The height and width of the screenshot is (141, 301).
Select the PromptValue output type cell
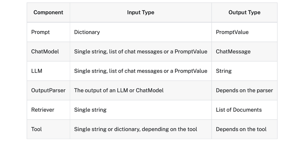(244, 32)
